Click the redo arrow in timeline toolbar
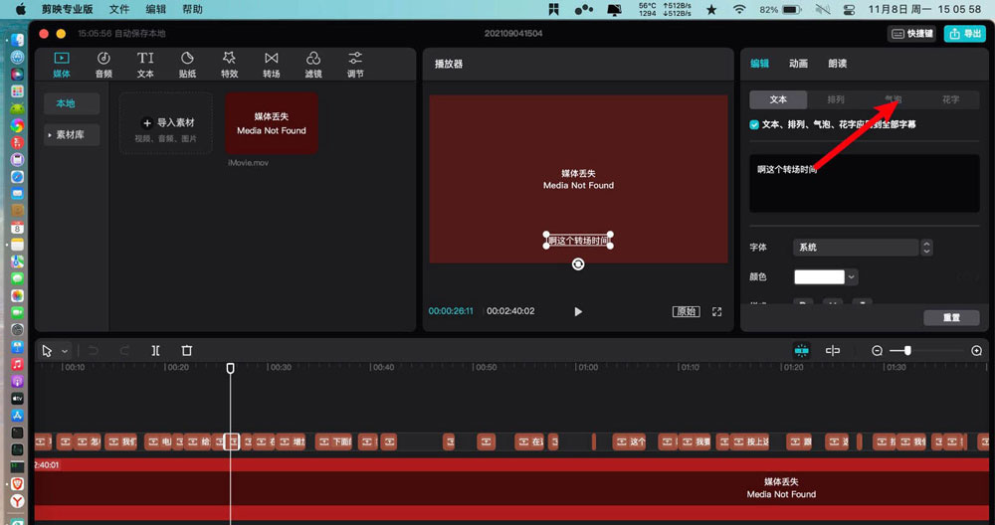Image resolution: width=995 pixels, height=525 pixels. pyautogui.click(x=124, y=351)
